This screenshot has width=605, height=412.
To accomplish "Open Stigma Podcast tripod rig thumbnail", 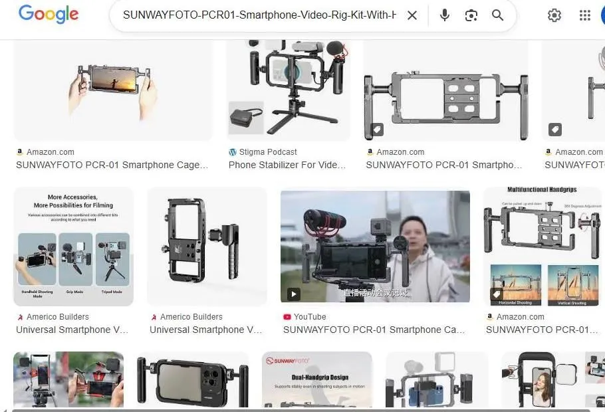I will click(289, 90).
